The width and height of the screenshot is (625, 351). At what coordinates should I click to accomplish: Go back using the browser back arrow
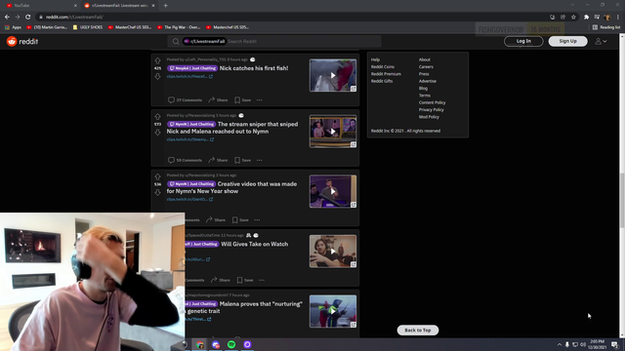pos(7,18)
